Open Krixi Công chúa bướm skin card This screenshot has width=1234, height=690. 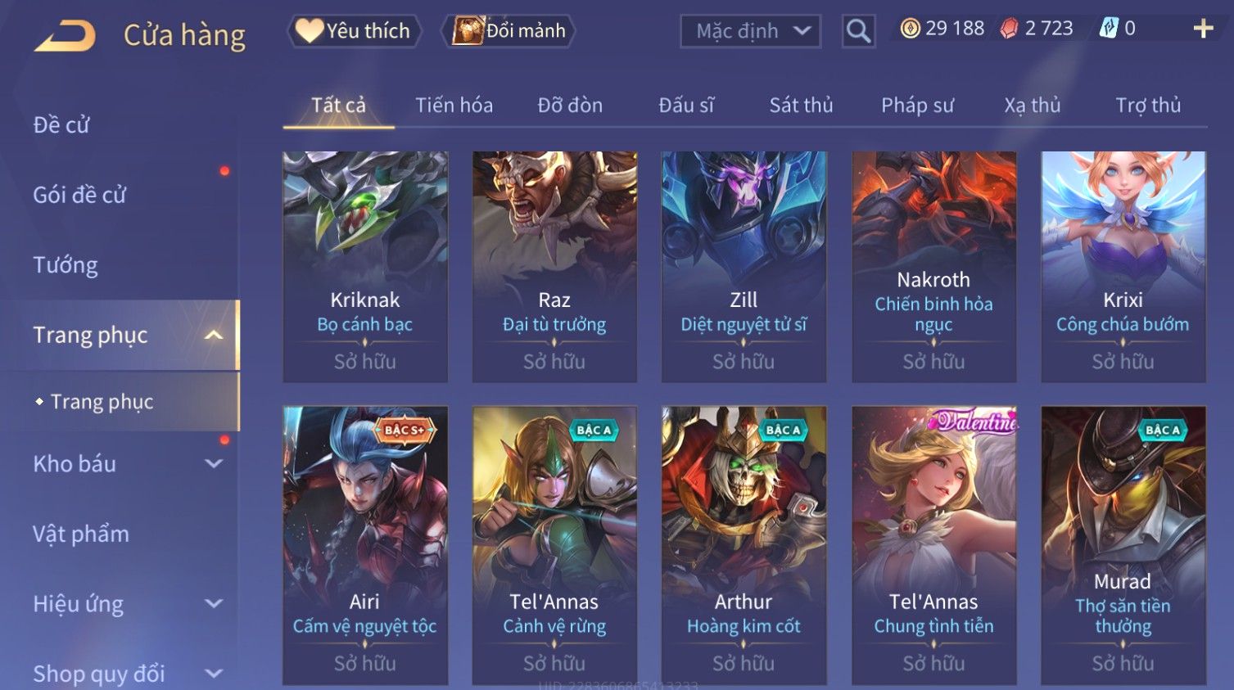click(1123, 266)
